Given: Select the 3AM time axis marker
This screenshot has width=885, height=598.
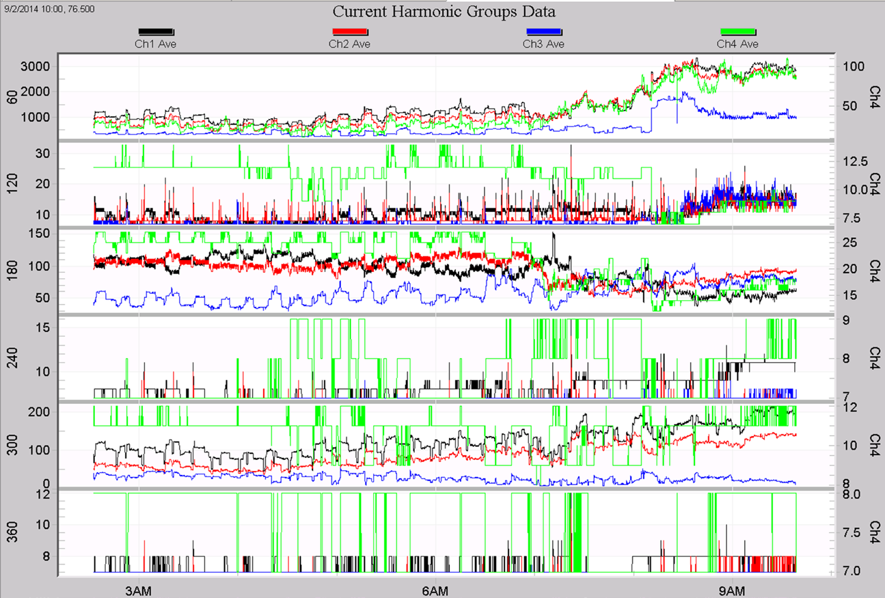Looking at the screenshot, I should [x=138, y=588].
